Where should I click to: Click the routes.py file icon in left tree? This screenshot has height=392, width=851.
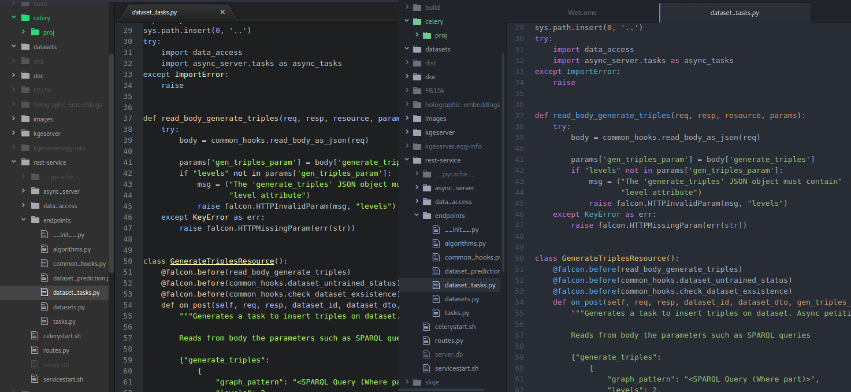pyautogui.click(x=35, y=350)
